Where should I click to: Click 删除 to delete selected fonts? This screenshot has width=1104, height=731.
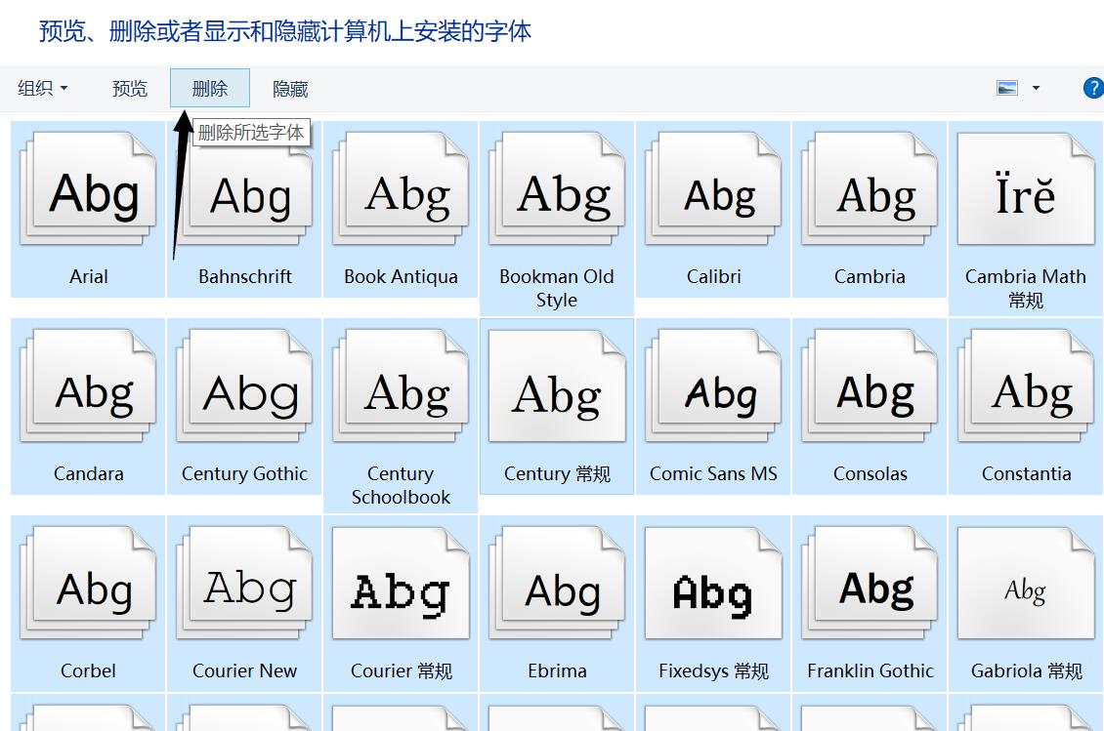[x=210, y=89]
